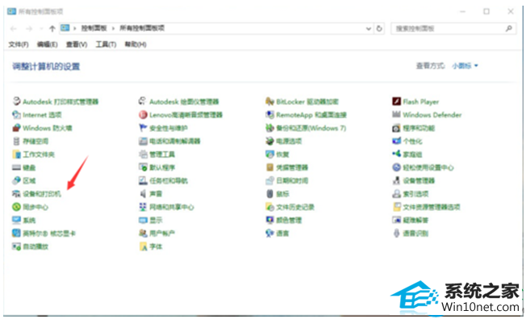The width and height of the screenshot is (526, 319).
Task: Click the Flash Player icon
Action: point(396,101)
